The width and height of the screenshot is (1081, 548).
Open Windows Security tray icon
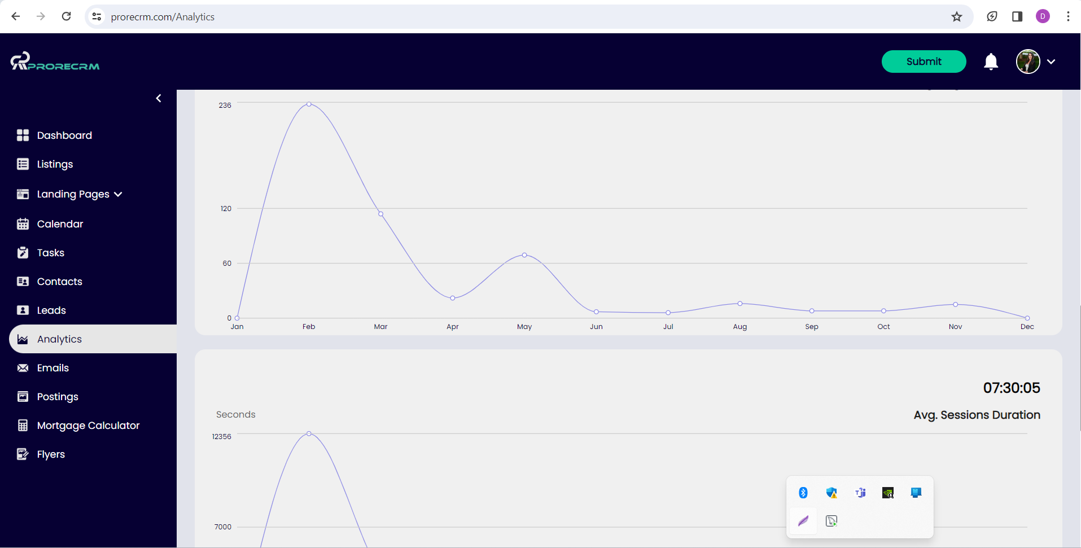pos(831,493)
